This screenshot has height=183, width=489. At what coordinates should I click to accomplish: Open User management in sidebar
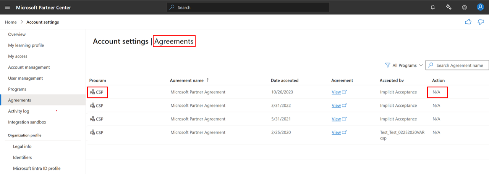coord(26,78)
